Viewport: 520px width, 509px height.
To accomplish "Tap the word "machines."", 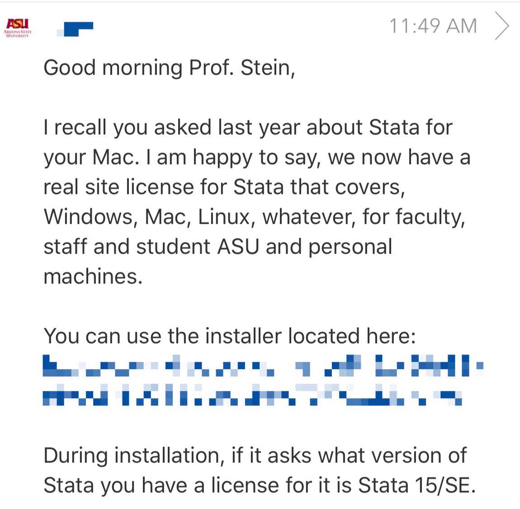I will click(x=93, y=277).
